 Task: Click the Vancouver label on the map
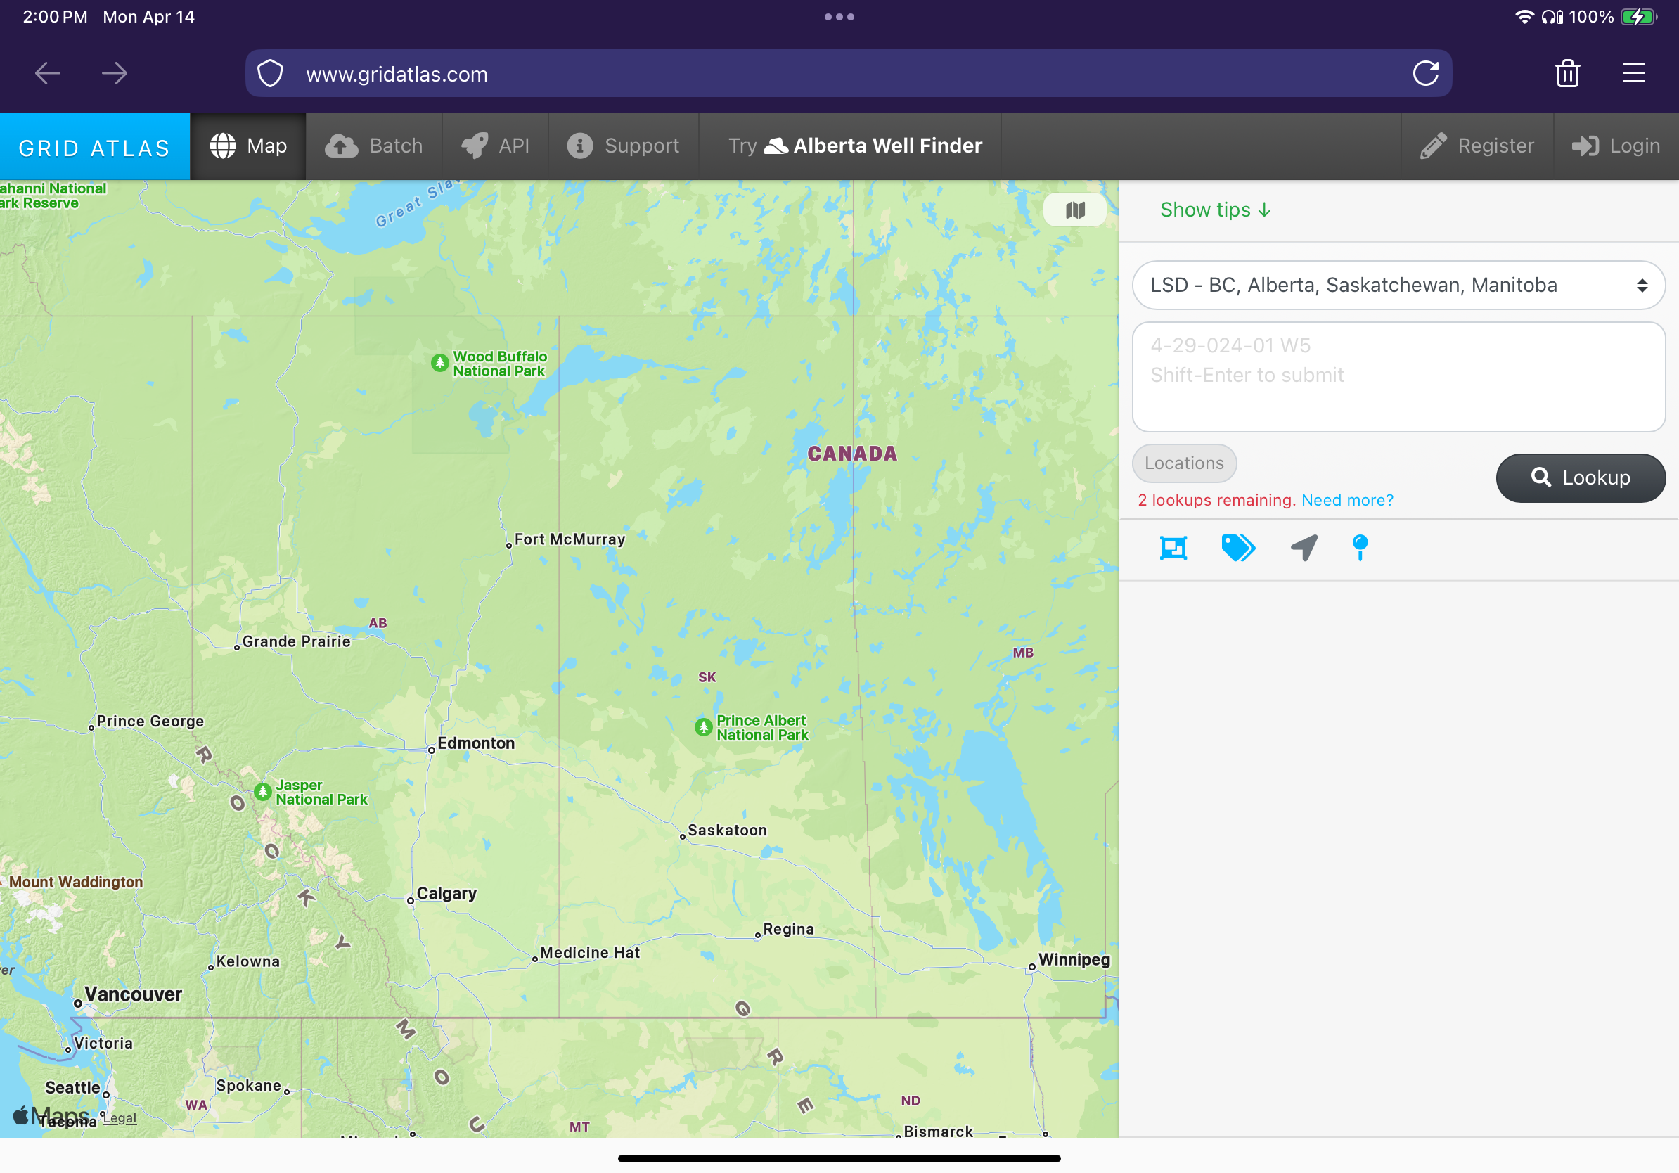pyautogui.click(x=133, y=994)
